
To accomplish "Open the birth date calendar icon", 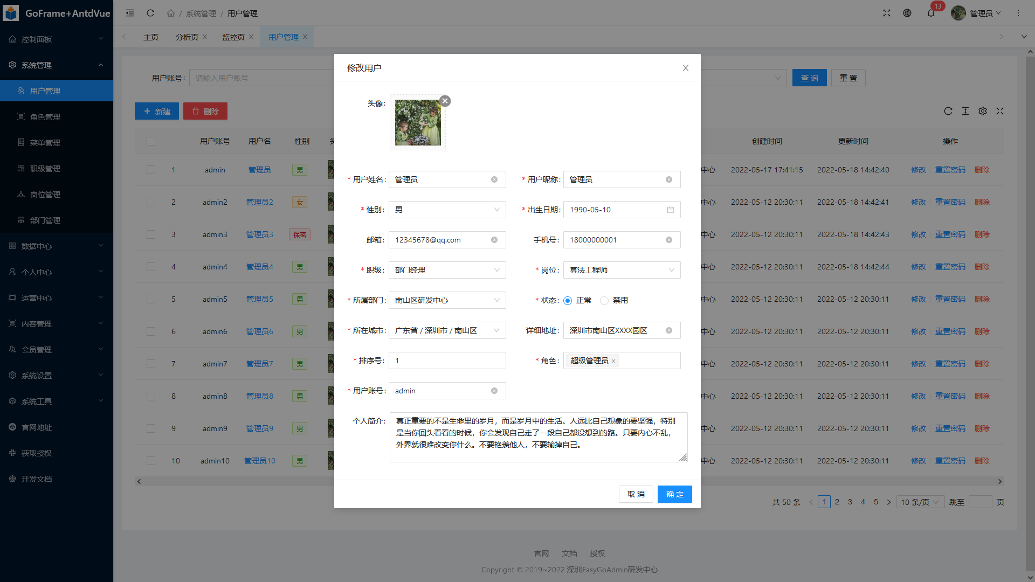I will [x=670, y=210].
